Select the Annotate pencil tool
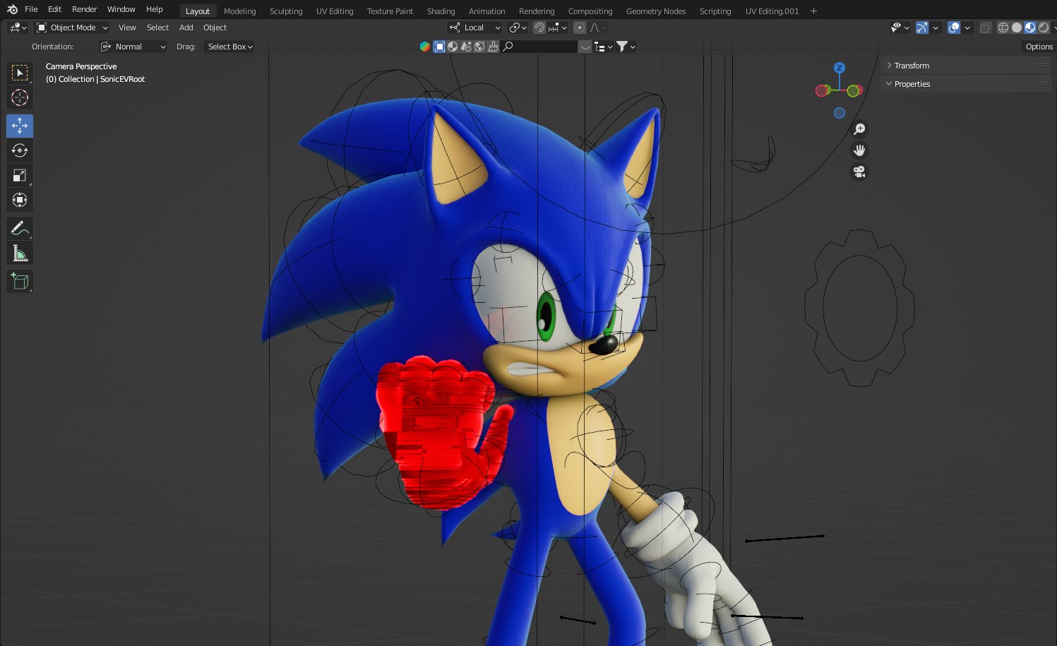Image resolution: width=1057 pixels, height=646 pixels. (20, 228)
